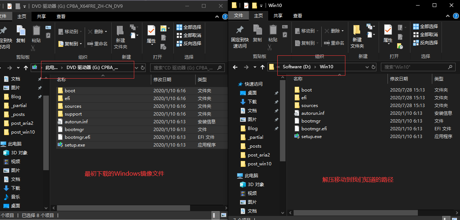Click Rename in Win10 window ribbon
460x220 pixels.
tap(334, 43)
